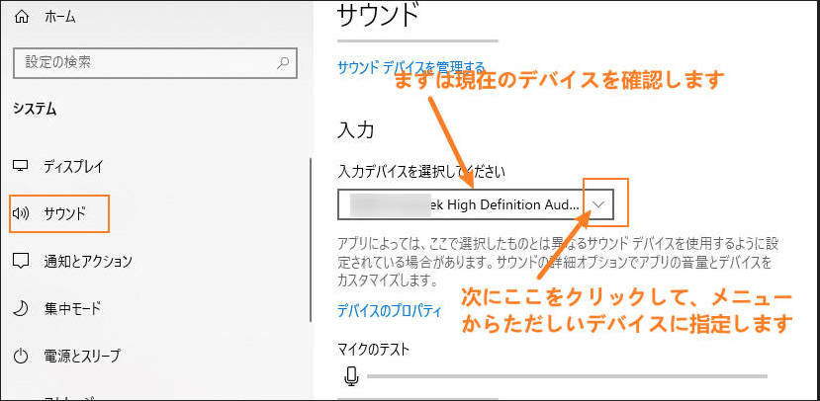
Task: Focus the 設定の検索 search field
Action: [x=155, y=63]
